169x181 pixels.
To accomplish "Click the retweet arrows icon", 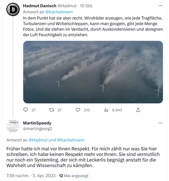I will (x=52, y=110).
